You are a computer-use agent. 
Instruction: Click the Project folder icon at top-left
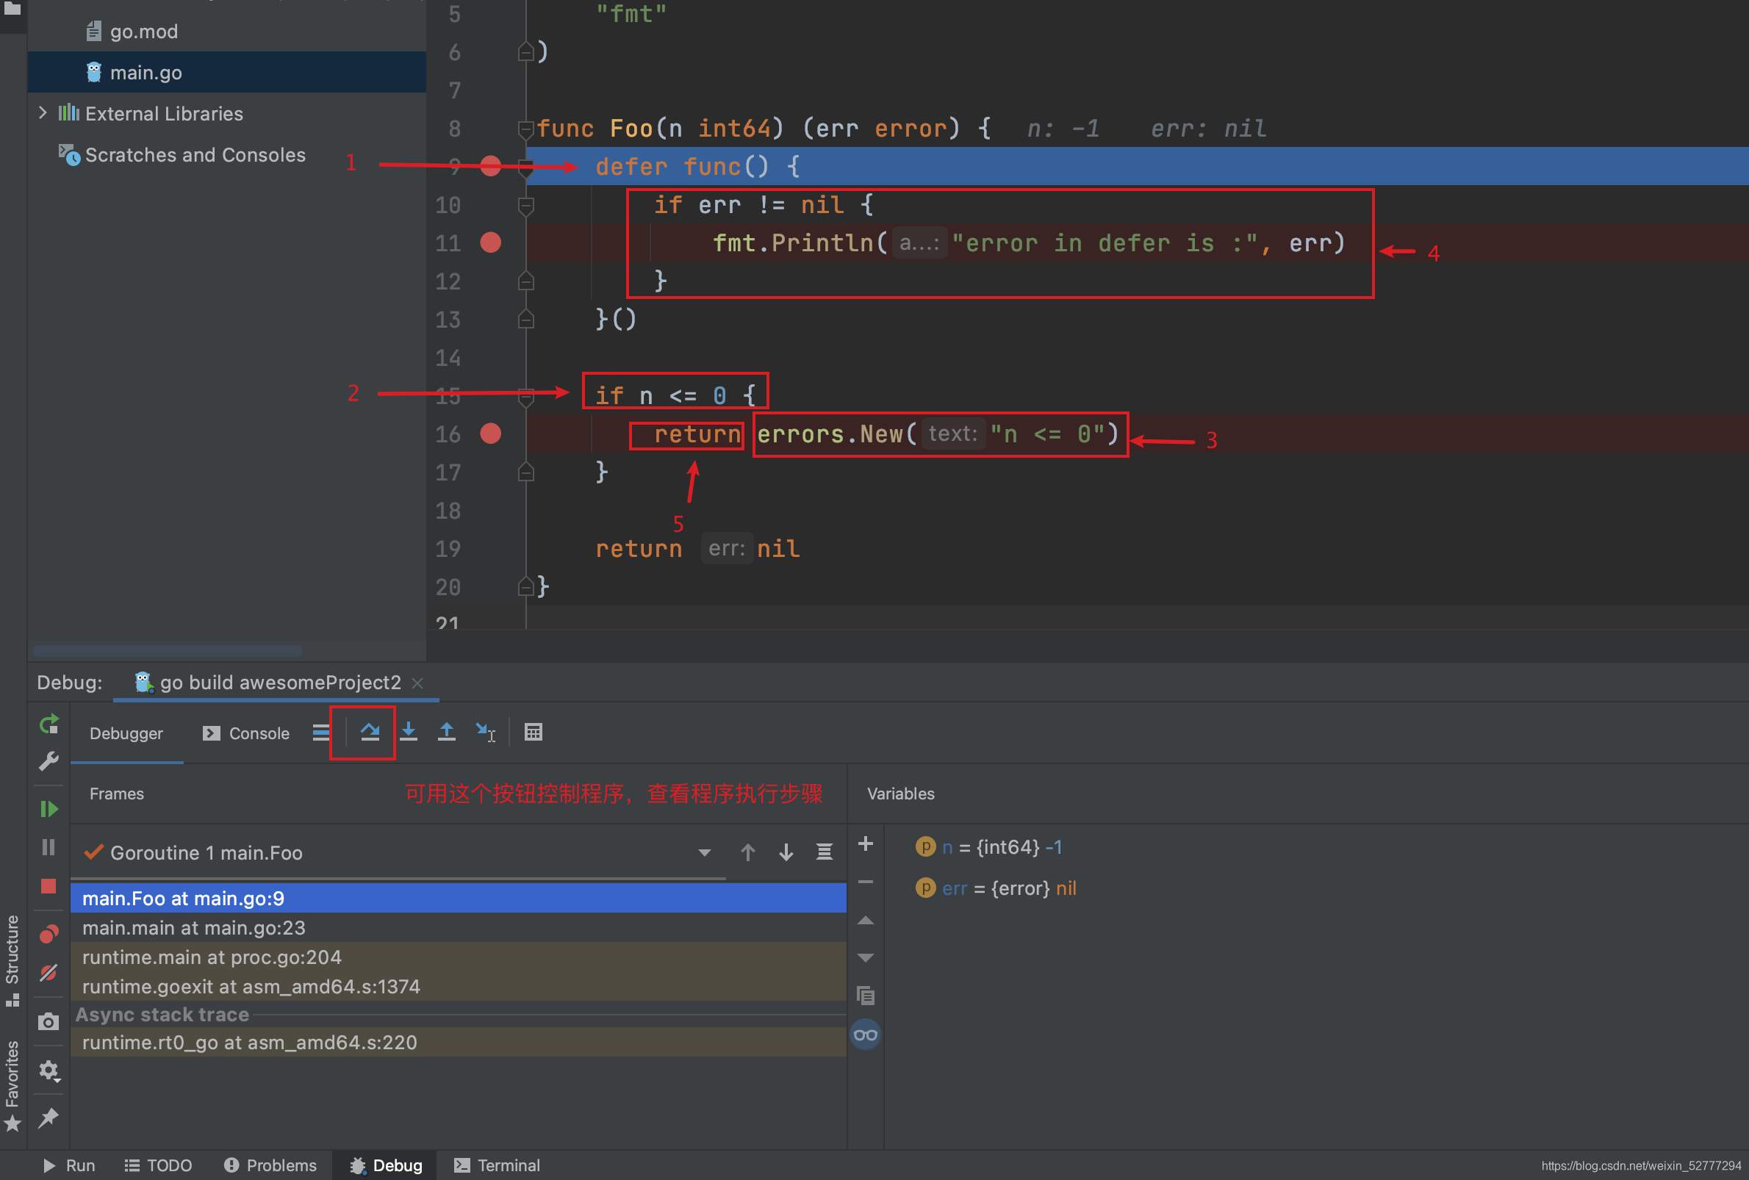(12, 9)
